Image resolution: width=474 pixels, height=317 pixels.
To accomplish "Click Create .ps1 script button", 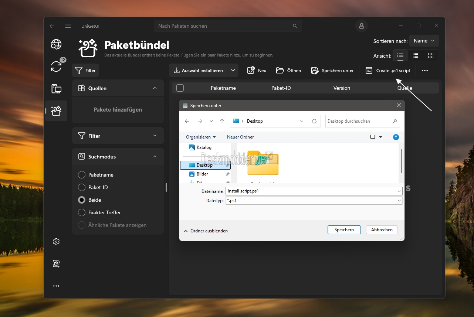I will 388,71.
